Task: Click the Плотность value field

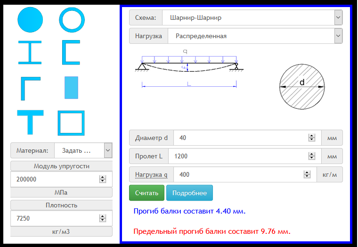Action: 61,218
